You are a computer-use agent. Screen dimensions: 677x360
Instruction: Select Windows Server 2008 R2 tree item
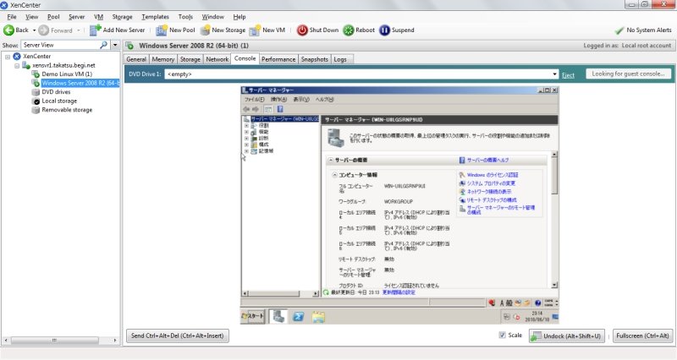80,83
